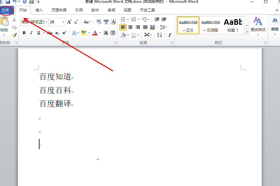
Task: Open the Line Spacing dropdown
Action: pyautogui.click(x=163, y=27)
